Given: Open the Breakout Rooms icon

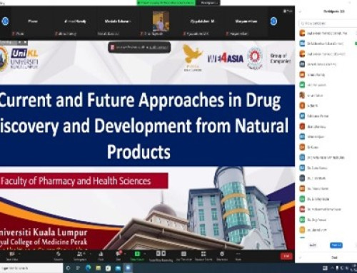Looking at the screenshot, I should 203,254.
